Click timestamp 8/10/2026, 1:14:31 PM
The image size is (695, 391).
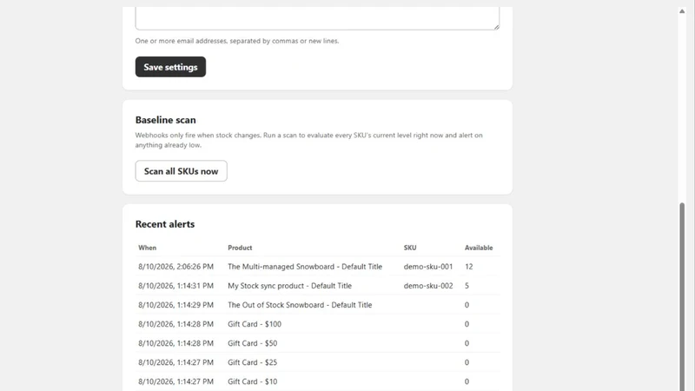(x=176, y=286)
